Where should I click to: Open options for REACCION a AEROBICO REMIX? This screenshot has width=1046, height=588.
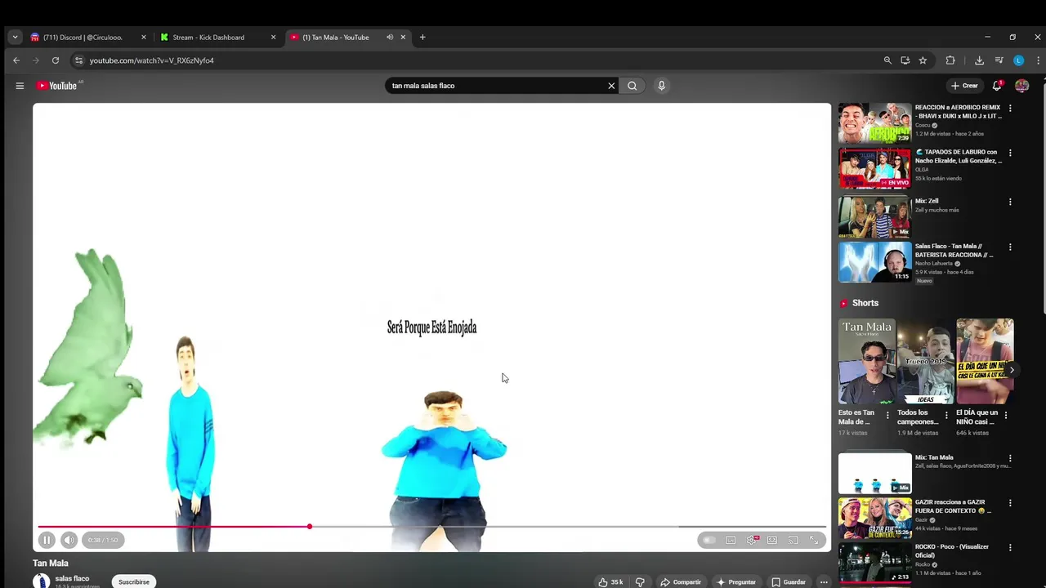tap(1010, 108)
